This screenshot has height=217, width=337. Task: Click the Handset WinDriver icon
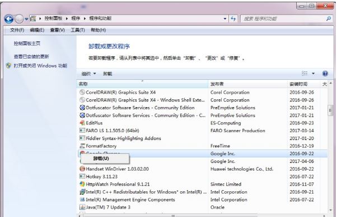pos(82,169)
